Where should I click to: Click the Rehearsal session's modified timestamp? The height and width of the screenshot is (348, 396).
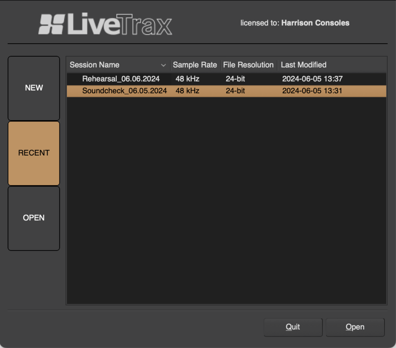click(312, 79)
